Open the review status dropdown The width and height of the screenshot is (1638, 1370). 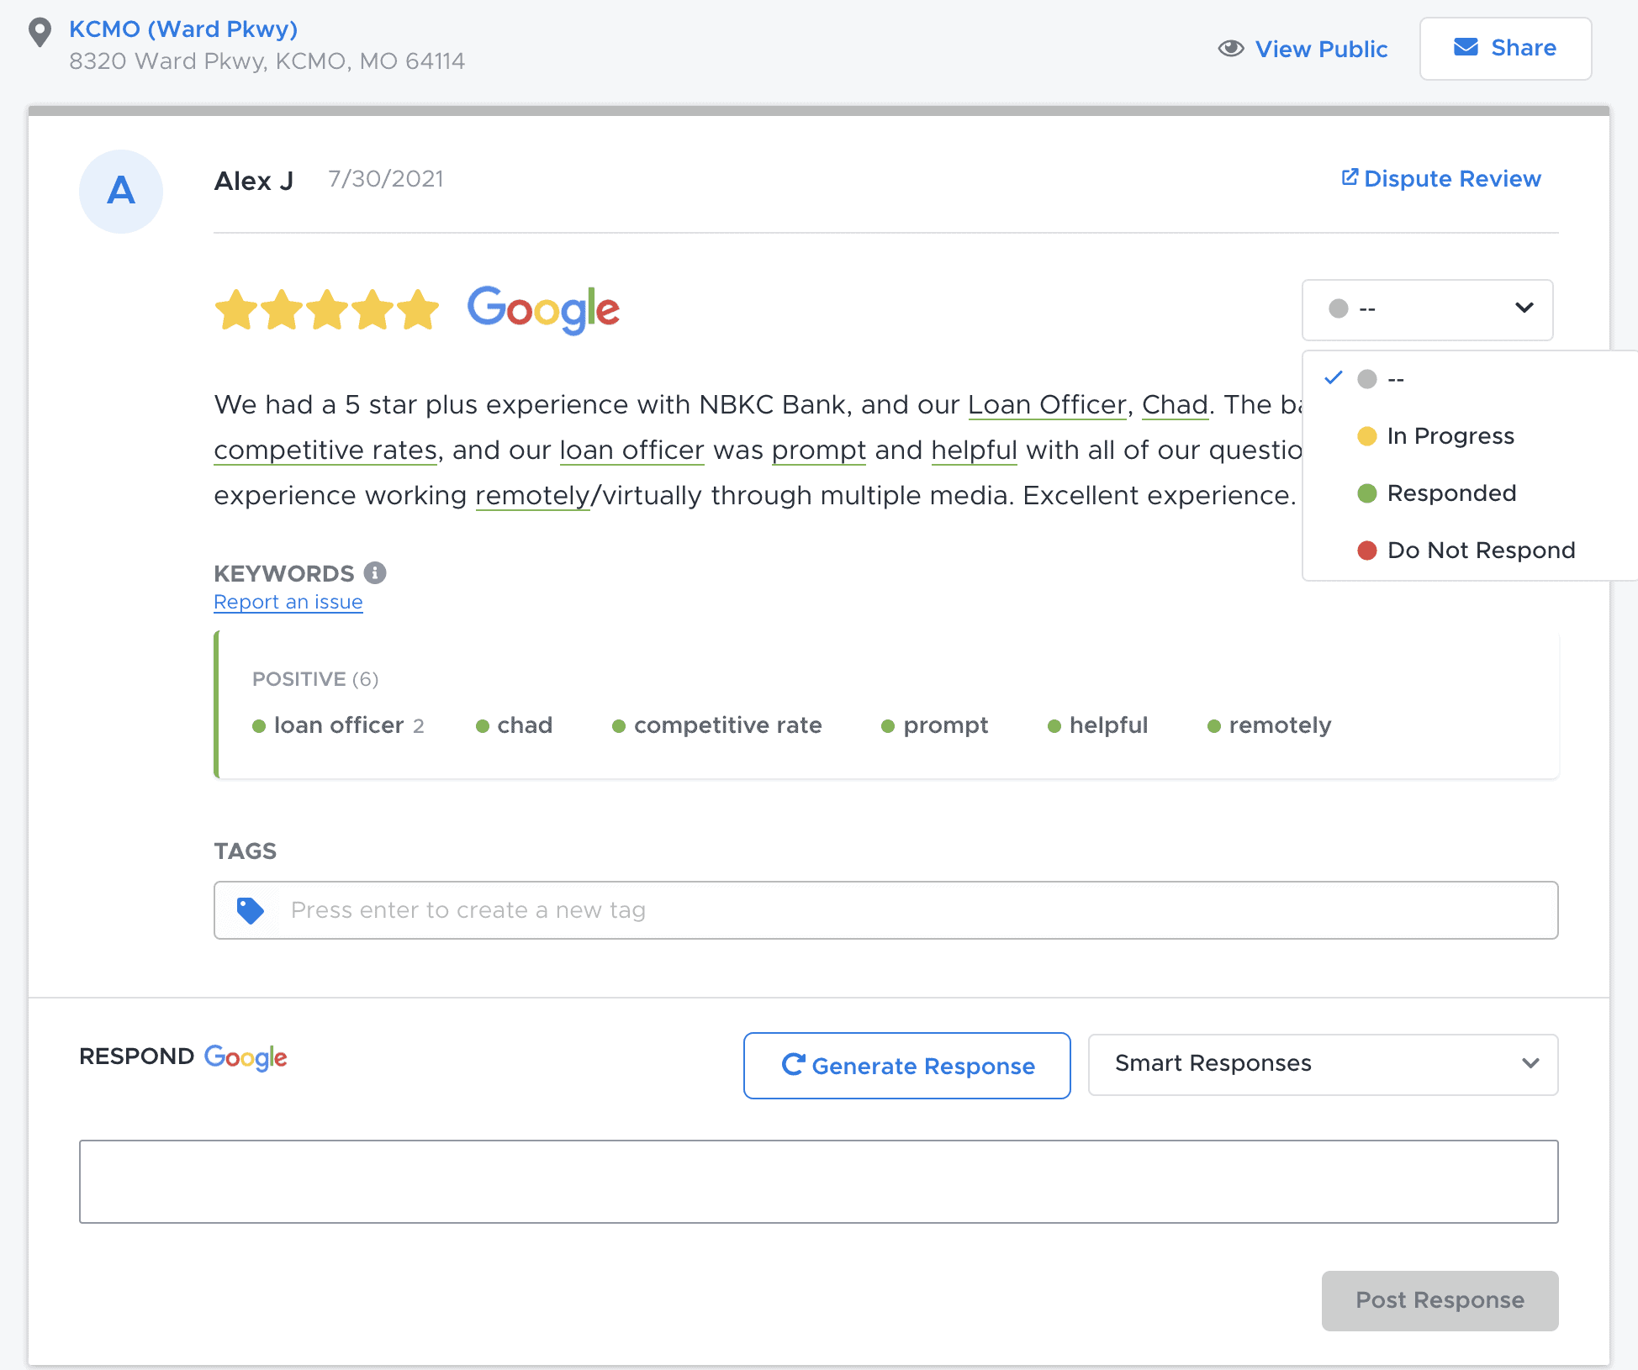coord(1427,309)
